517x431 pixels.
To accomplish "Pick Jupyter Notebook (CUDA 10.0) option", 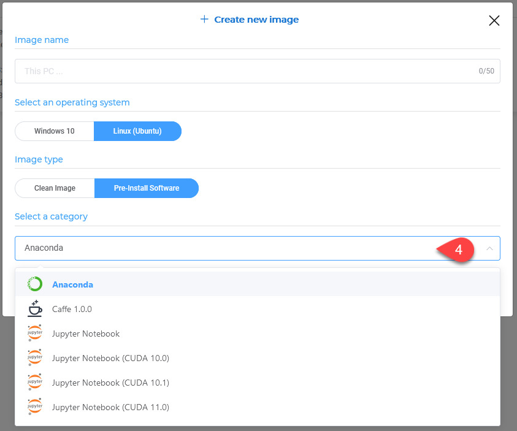I will tap(258, 358).
